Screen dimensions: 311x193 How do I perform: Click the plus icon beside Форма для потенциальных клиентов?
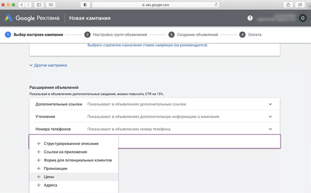[39, 160]
